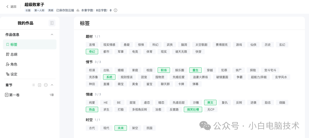Click the 第一人称 perspective badge
The width and height of the screenshot is (309, 138).
39,11
